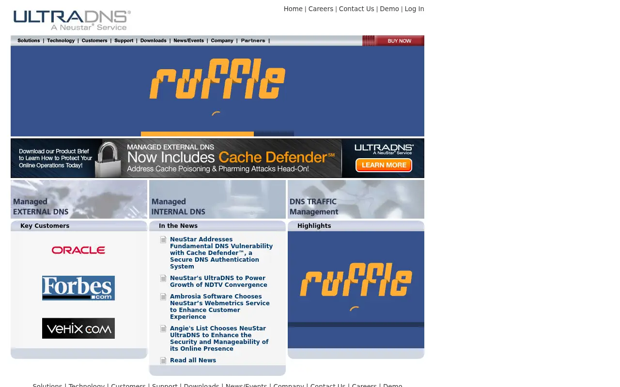
Task: Open the Ambrosia Software Webmetrics article
Action: click(220, 307)
